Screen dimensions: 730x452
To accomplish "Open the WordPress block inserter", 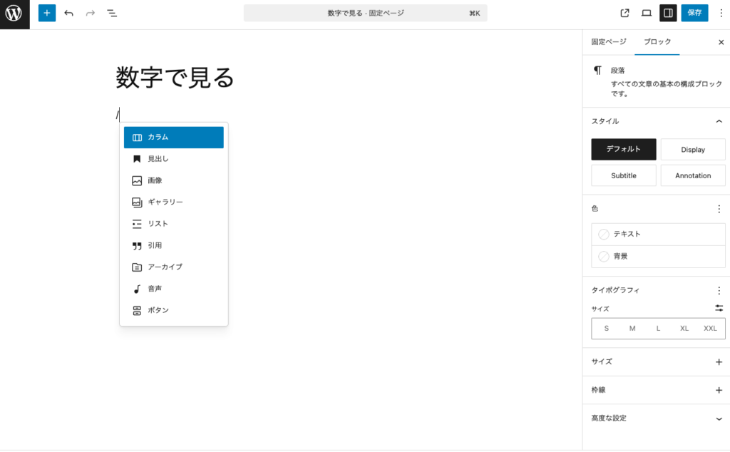I will click(46, 12).
